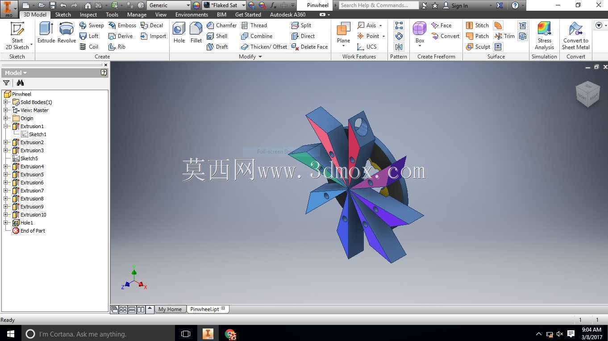608x341 pixels.
Task: Expand the Solid Bodies(1) node
Action: 6,102
